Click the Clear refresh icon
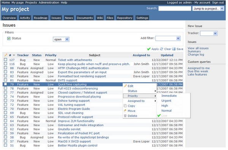This screenshot has width=228, height=150. 161,49
